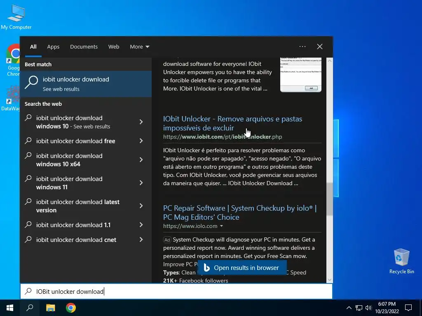Open the network status tray icon
Image resolution: width=422 pixels, height=316 pixels.
359,308
